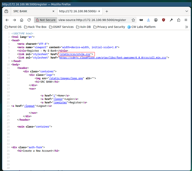This screenshot has width=192, height=171.
Task: Click the div class "logo" value
Action: click(49, 75)
